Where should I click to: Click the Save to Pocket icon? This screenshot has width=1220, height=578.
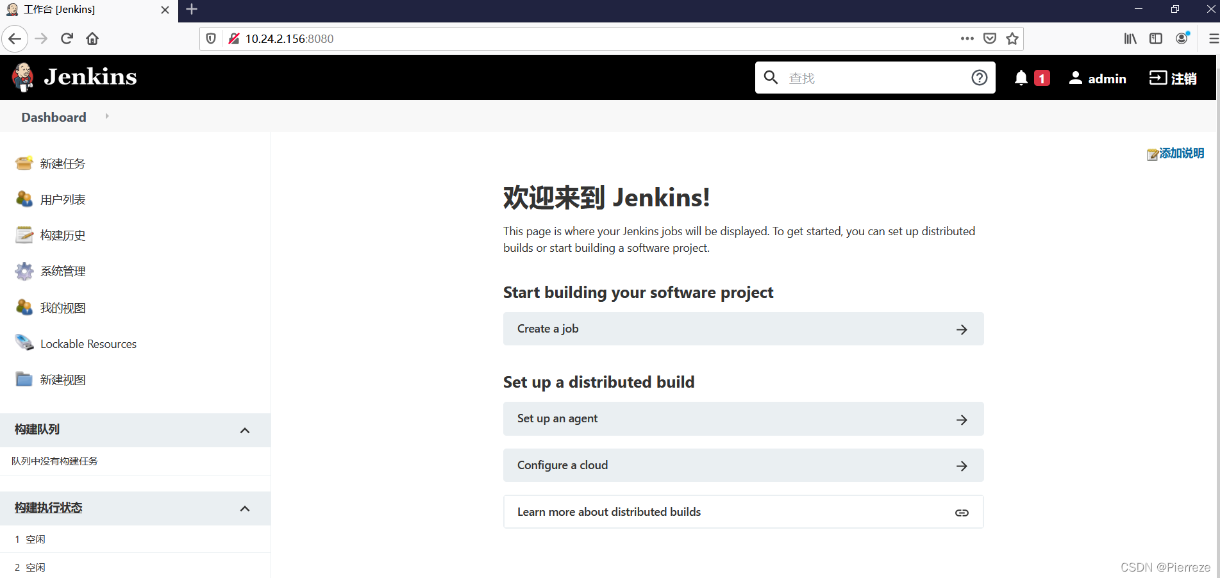990,38
